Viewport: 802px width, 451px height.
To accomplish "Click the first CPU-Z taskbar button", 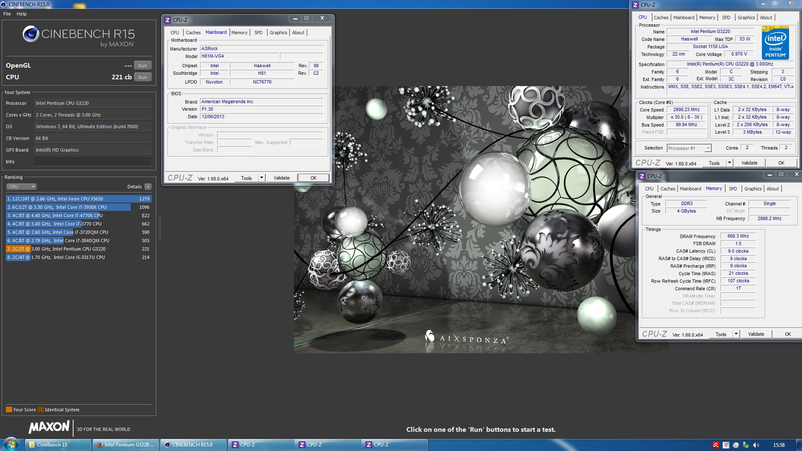I will pyautogui.click(x=261, y=445).
